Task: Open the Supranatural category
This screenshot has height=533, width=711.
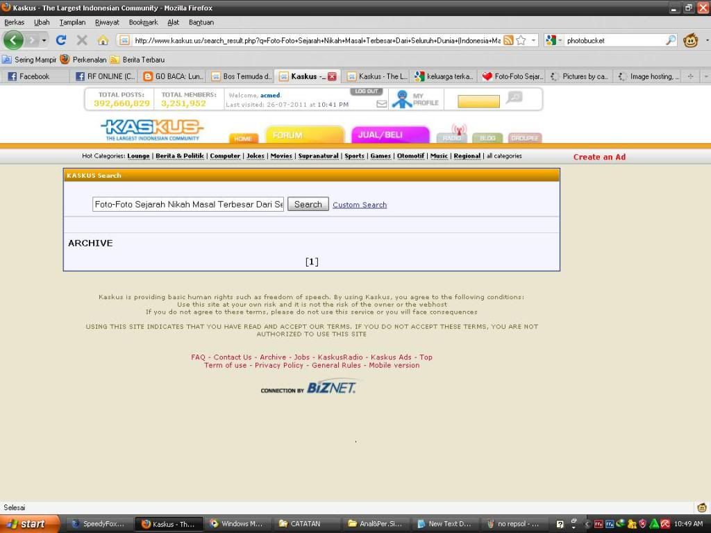Action: point(318,156)
